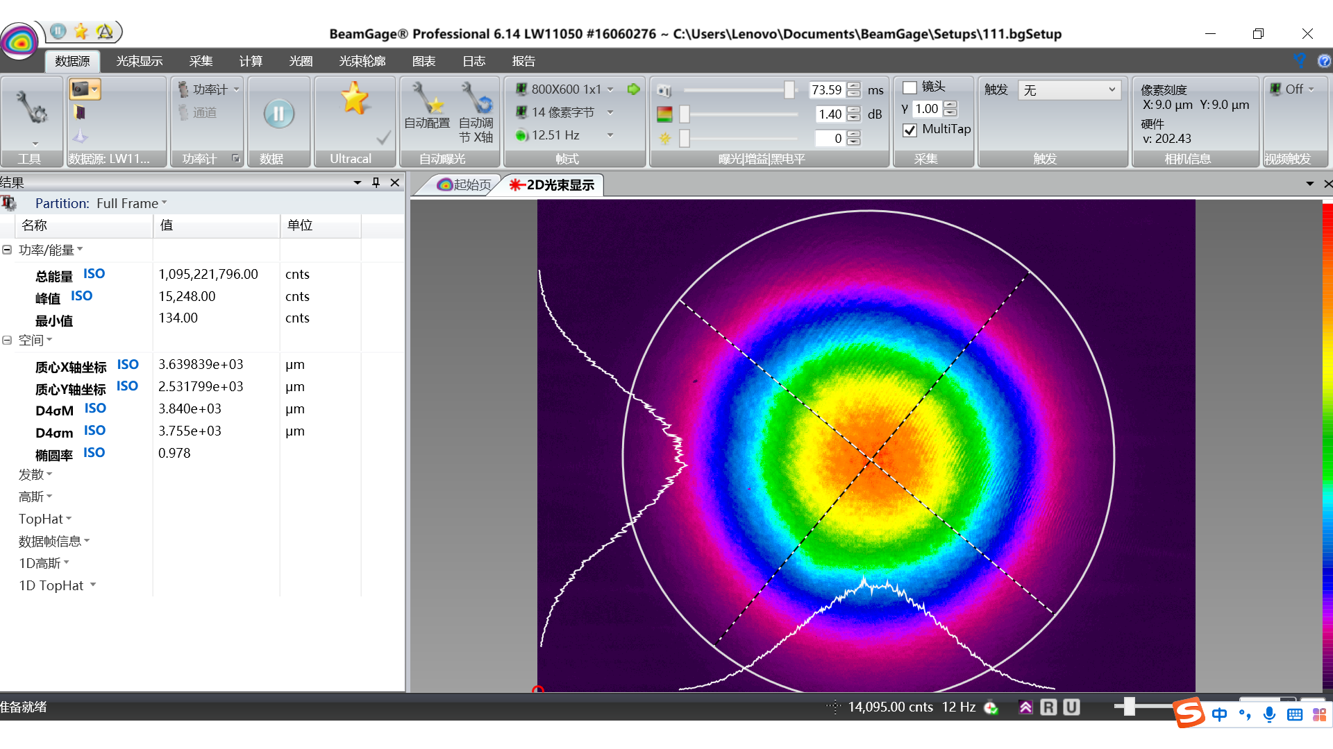Click the 自动调节X轴 wrench icon
1333x749 pixels.
[x=476, y=98]
